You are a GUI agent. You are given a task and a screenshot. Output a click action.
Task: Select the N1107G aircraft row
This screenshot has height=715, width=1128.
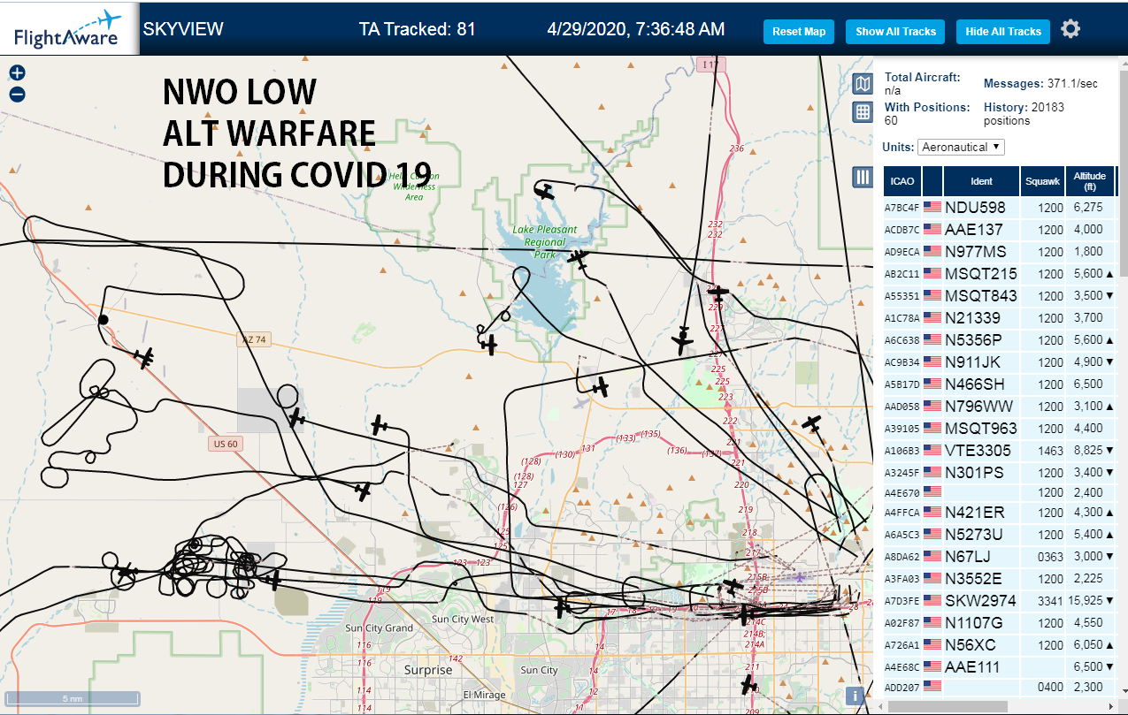[1000, 623]
